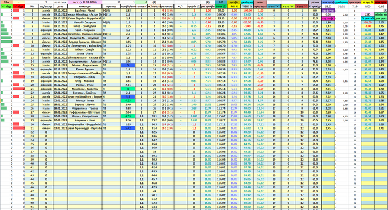Select the green '"+" відд' header cell

coord(6,6)
